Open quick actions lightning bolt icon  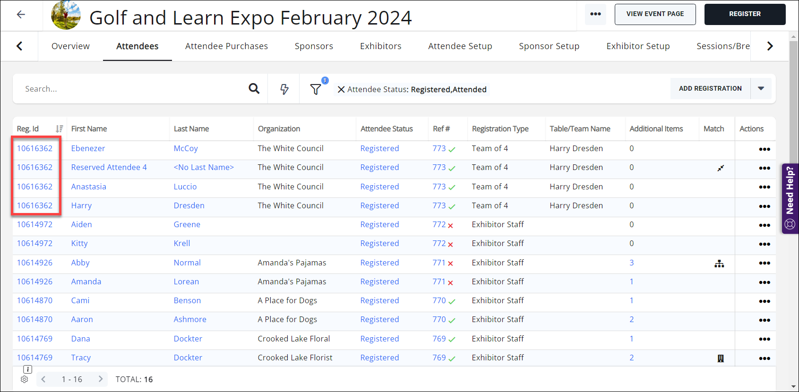pos(284,89)
